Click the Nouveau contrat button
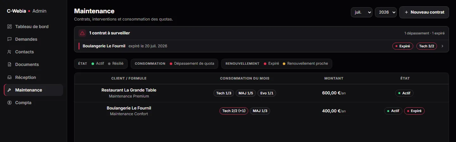This screenshot has height=142, width=456. (424, 12)
